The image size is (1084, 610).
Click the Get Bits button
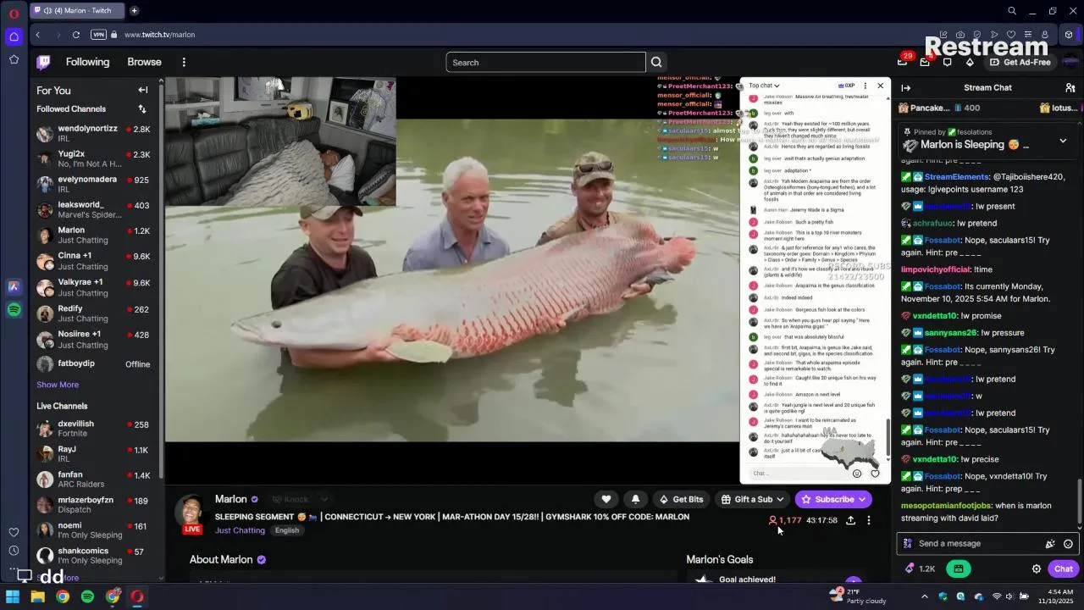pos(681,499)
